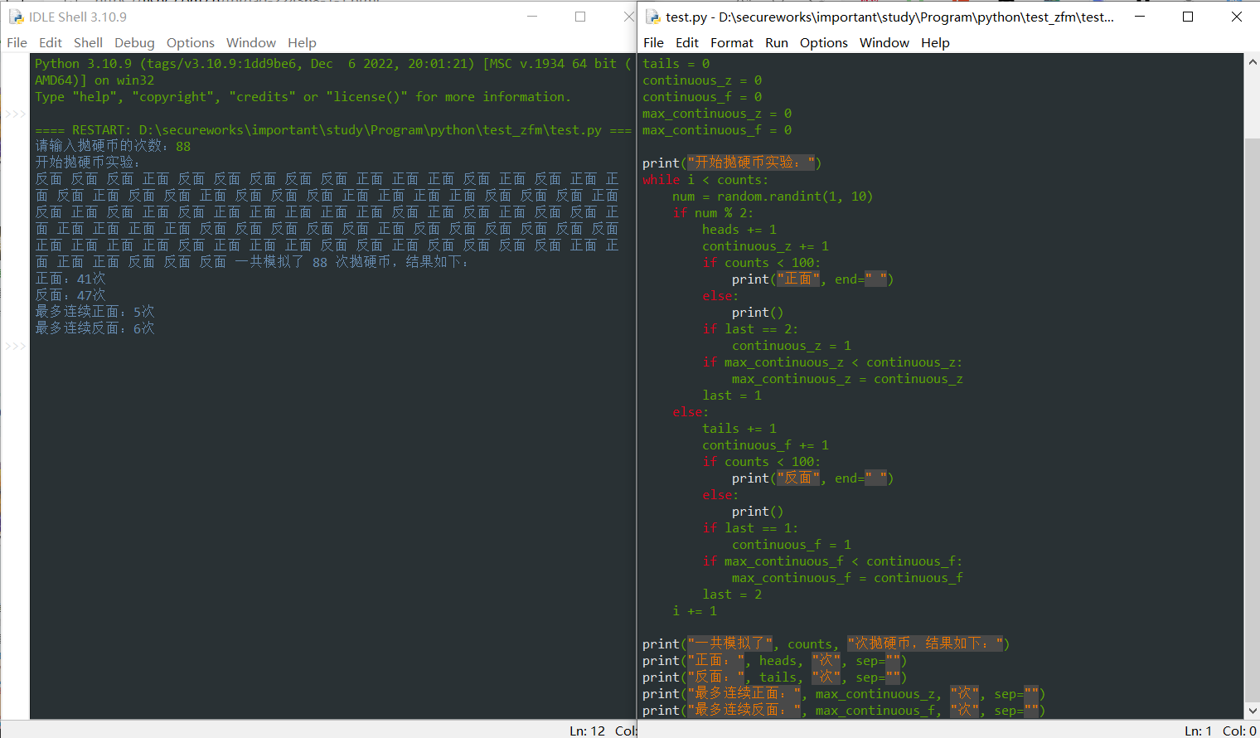Minimize the IDLE Shell window
Screen dimensions: 1260x738
[x=532, y=17]
